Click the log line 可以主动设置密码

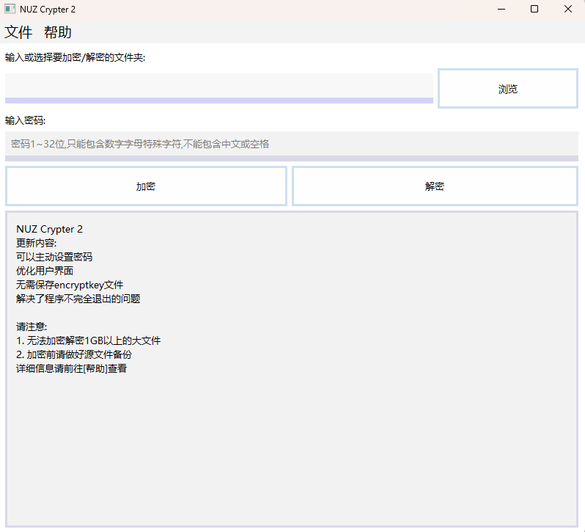tap(54, 257)
